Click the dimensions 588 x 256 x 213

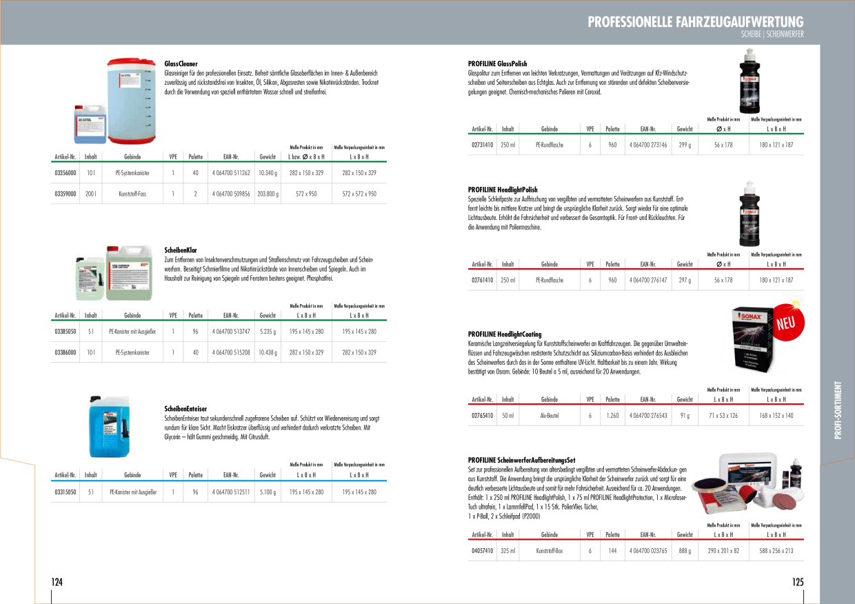pyautogui.click(x=776, y=551)
